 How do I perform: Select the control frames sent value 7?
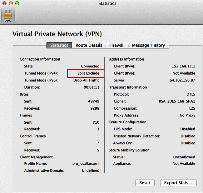pos(98,143)
